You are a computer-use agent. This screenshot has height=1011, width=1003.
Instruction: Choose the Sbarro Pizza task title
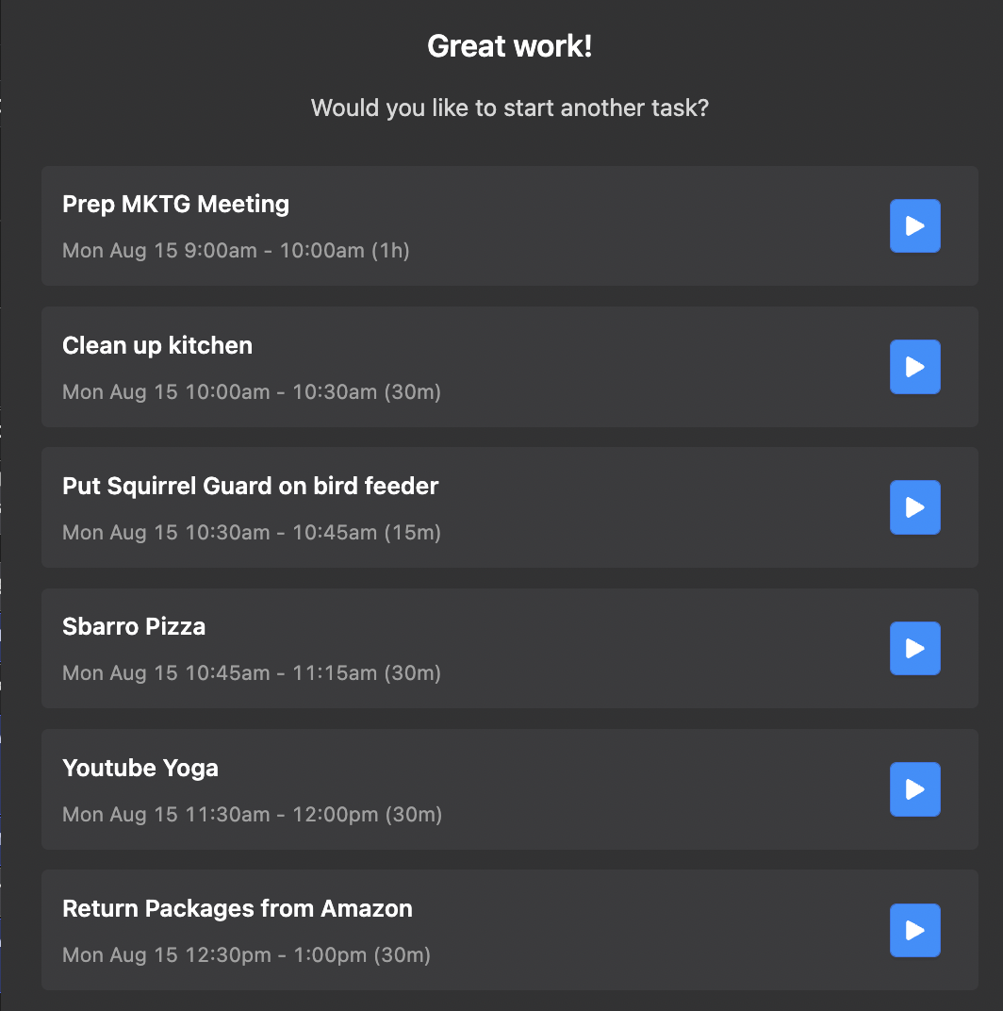click(x=134, y=626)
